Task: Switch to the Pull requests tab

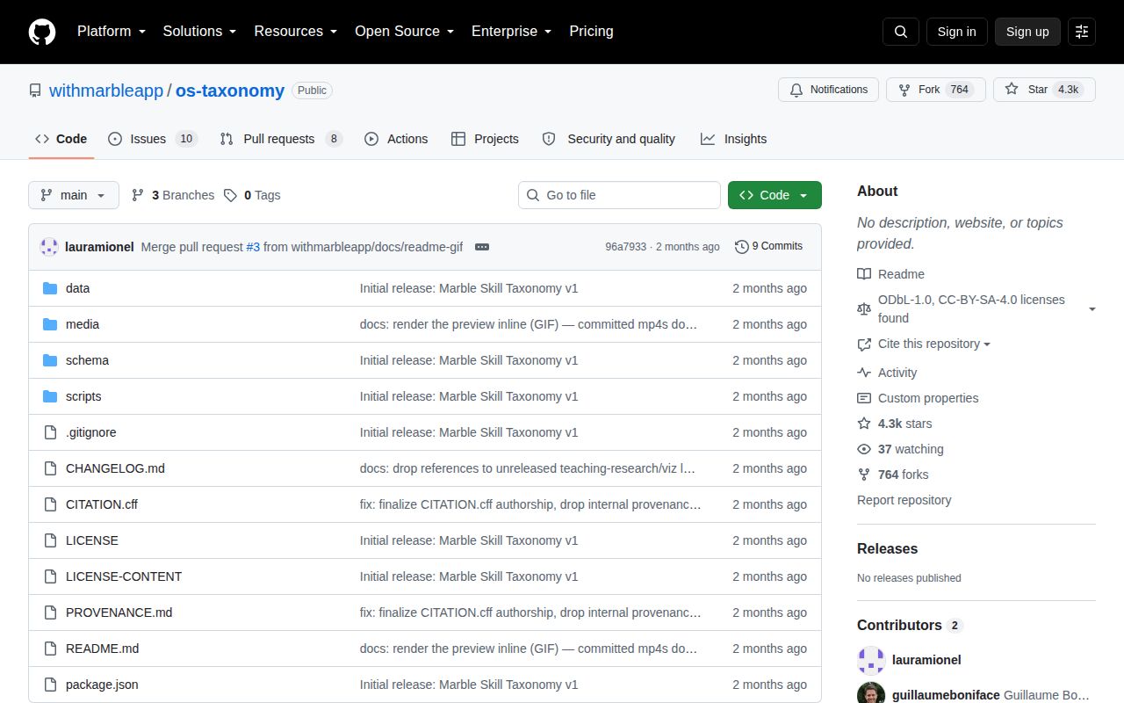Action: point(281,139)
